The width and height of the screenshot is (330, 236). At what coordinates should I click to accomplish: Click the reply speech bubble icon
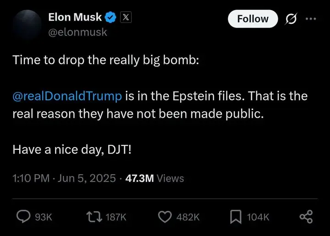[24, 217]
